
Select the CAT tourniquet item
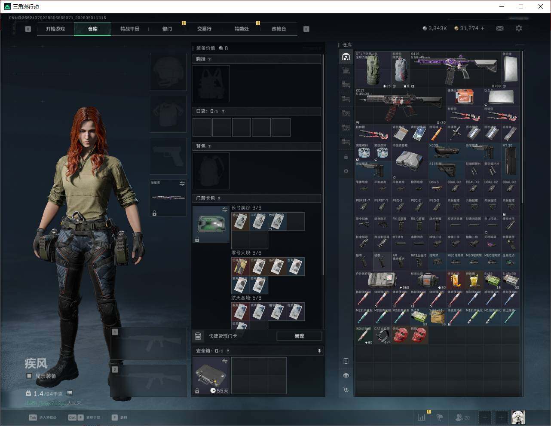(x=382, y=335)
